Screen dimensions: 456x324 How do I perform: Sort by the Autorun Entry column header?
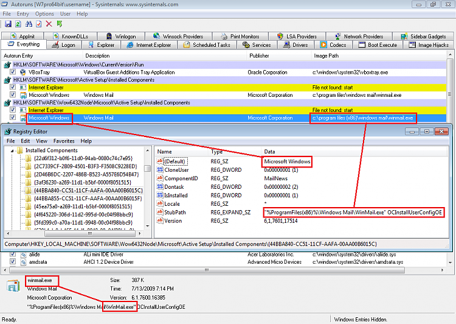42,55
